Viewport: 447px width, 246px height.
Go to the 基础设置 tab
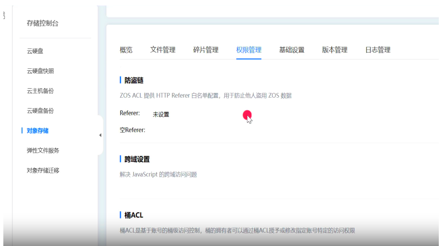click(292, 50)
